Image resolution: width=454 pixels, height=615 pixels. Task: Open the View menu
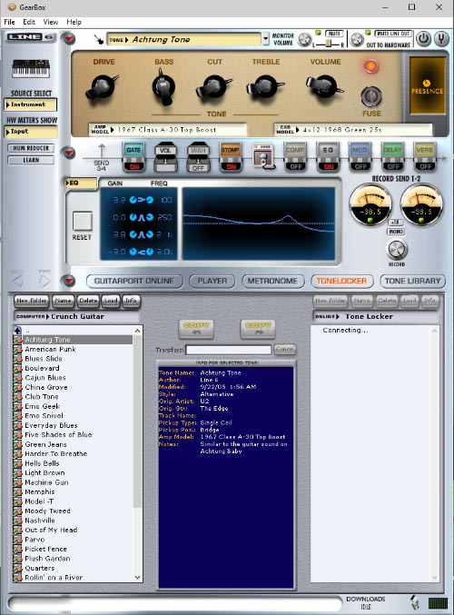(x=51, y=22)
